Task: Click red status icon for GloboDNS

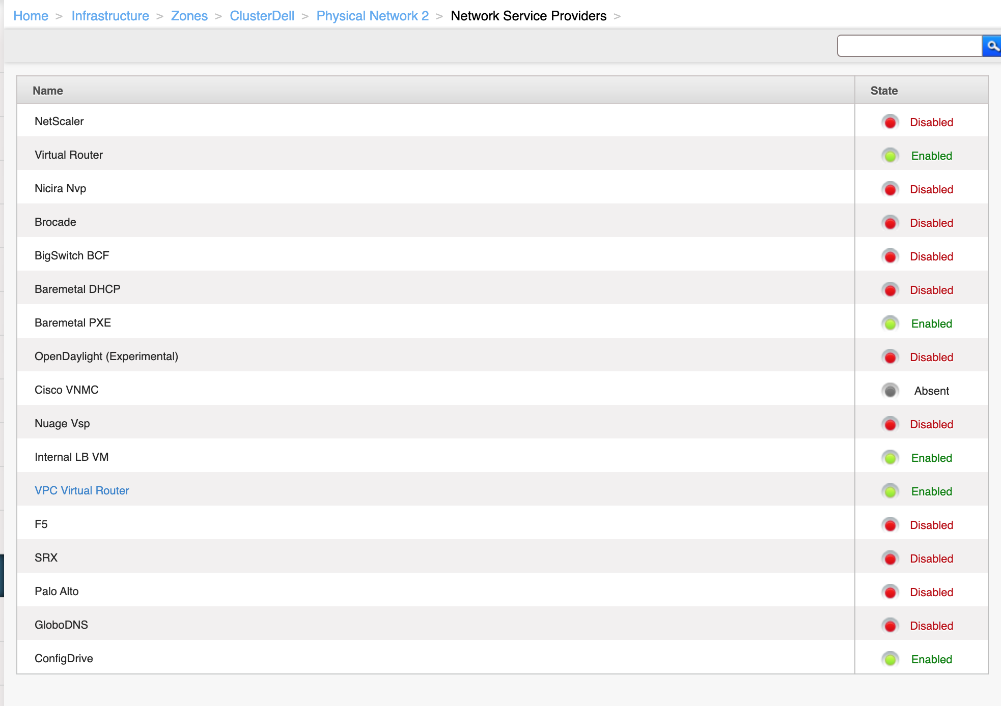Action: coord(890,626)
